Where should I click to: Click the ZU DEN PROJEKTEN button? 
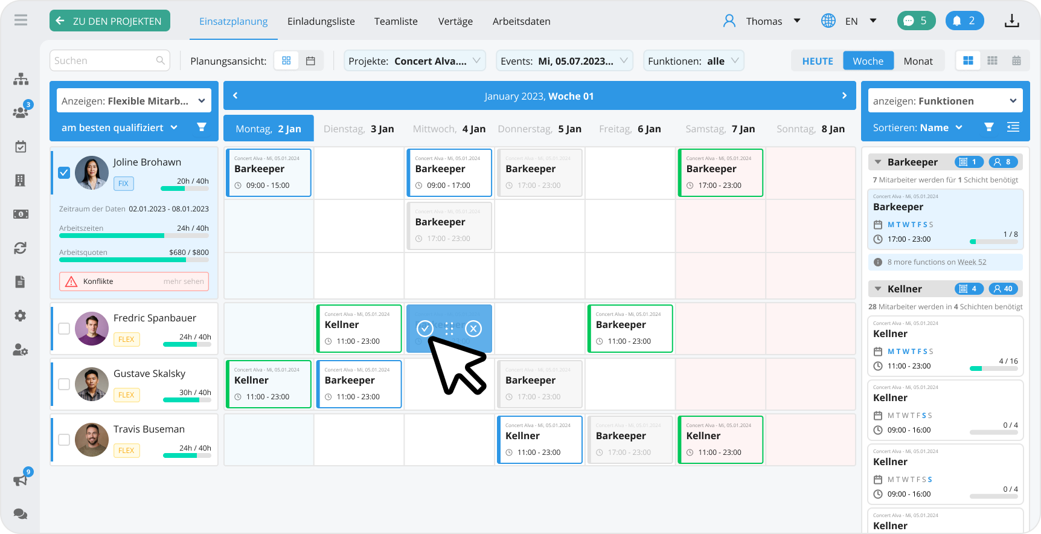pyautogui.click(x=110, y=21)
